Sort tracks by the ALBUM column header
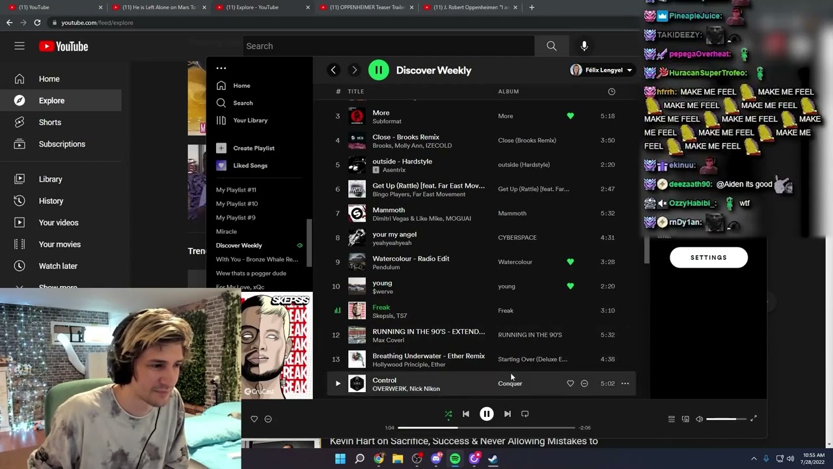 (x=508, y=92)
